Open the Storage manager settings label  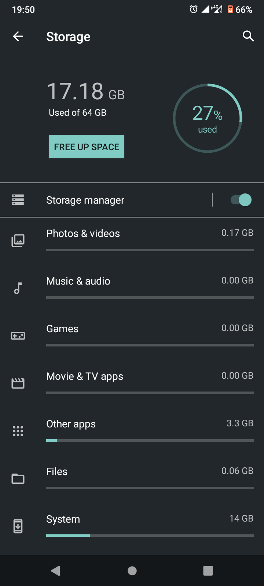(85, 200)
